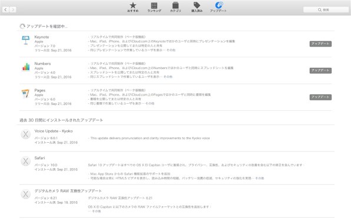
Task: Go back with the left arrow button
Action: pyautogui.click(x=6, y=9)
